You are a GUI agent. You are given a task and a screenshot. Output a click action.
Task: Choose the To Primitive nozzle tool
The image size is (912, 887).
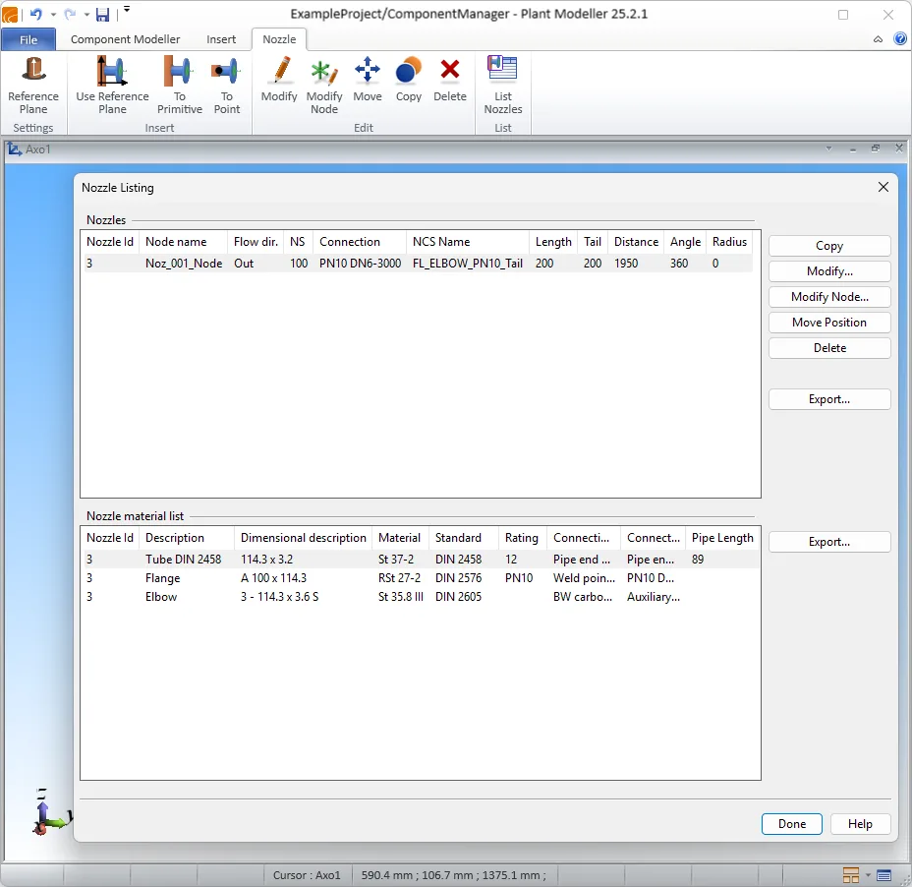pyautogui.click(x=179, y=73)
